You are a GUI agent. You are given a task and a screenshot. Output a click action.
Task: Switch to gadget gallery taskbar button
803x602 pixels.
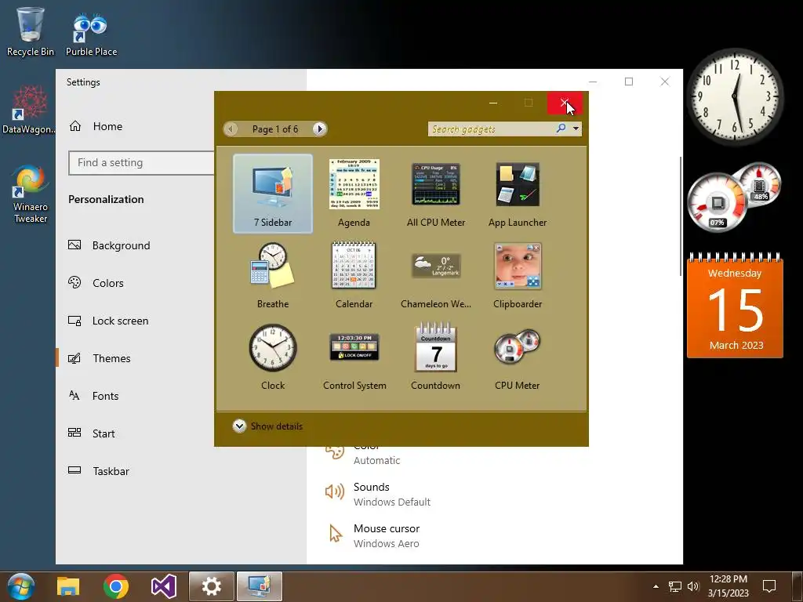[x=260, y=586]
